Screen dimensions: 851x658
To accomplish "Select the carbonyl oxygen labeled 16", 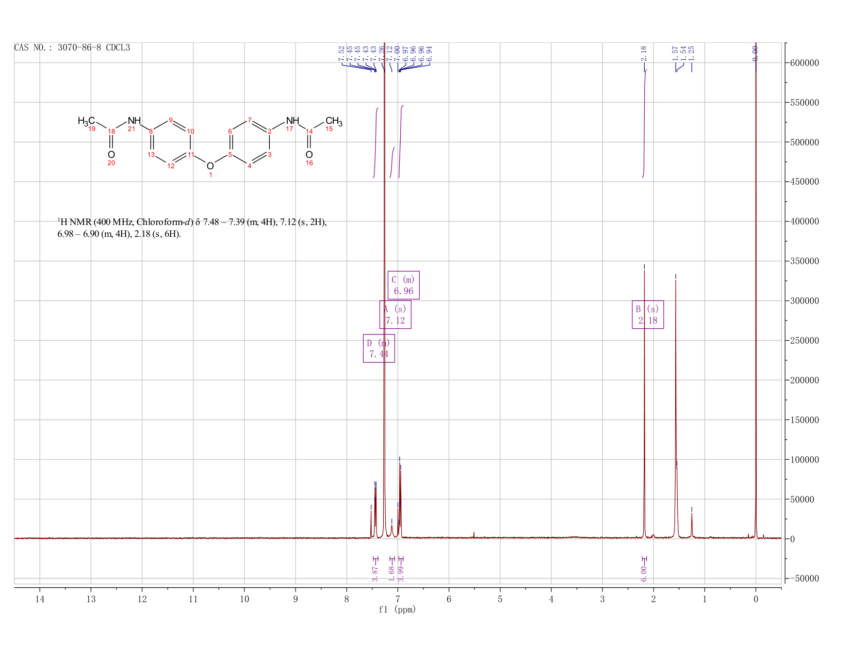I will pos(309,155).
